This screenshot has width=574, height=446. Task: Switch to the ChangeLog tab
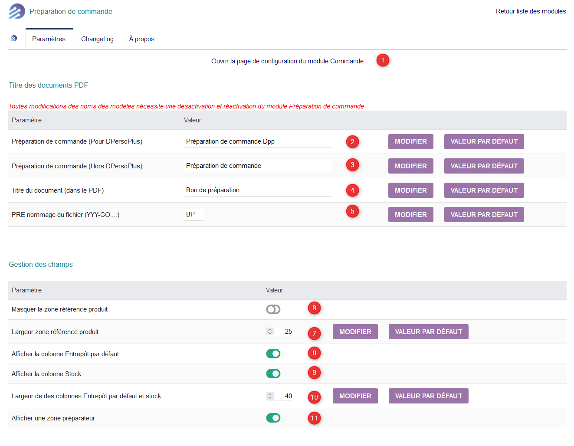pyautogui.click(x=97, y=39)
